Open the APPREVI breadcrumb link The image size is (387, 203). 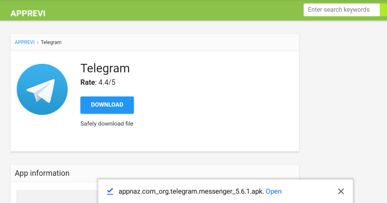25,42
